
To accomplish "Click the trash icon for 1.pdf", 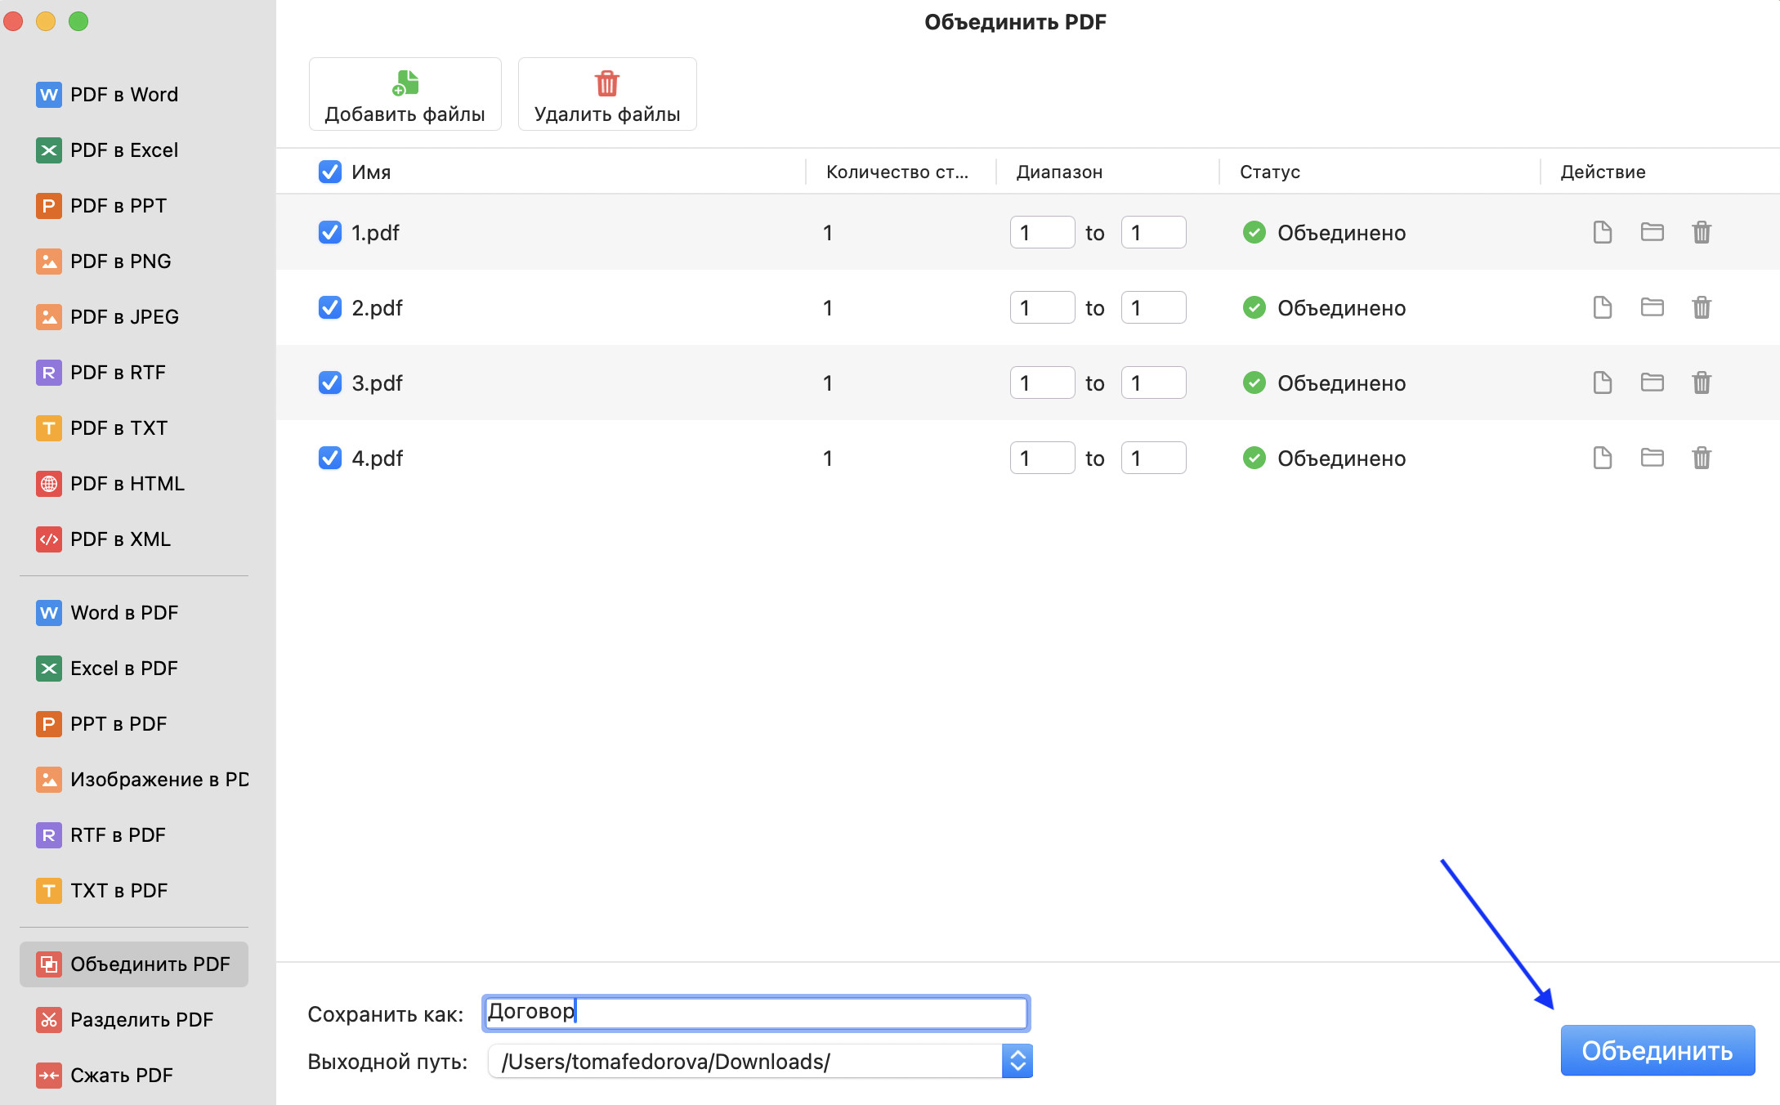I will [1701, 232].
